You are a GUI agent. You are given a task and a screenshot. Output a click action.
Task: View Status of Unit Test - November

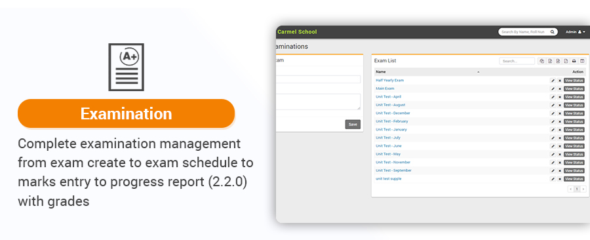574,163
